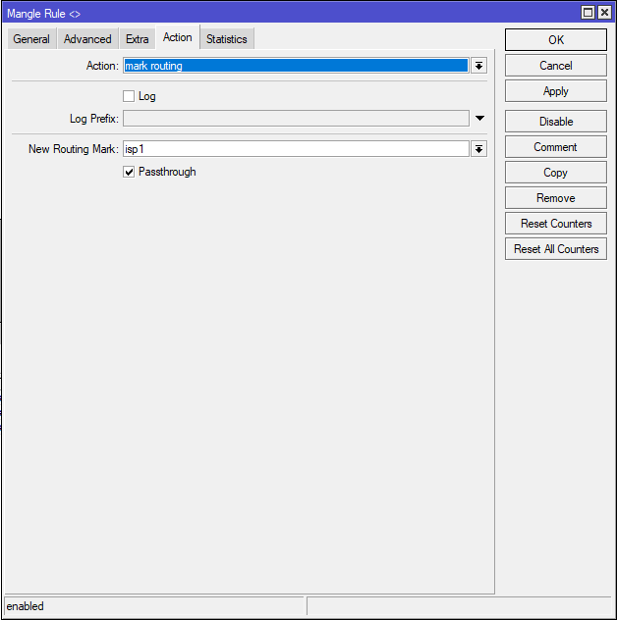Click the New Routing Mark field isp1
Image resolution: width=617 pixels, height=620 pixels.
pos(296,149)
